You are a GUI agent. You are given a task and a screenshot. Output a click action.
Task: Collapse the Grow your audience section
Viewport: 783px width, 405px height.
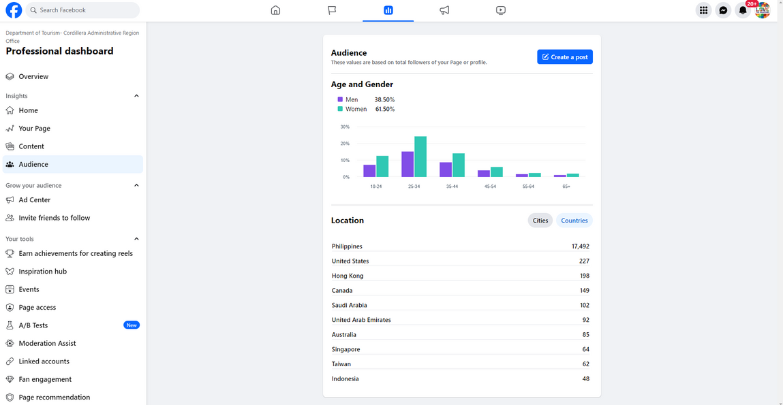[x=136, y=185]
